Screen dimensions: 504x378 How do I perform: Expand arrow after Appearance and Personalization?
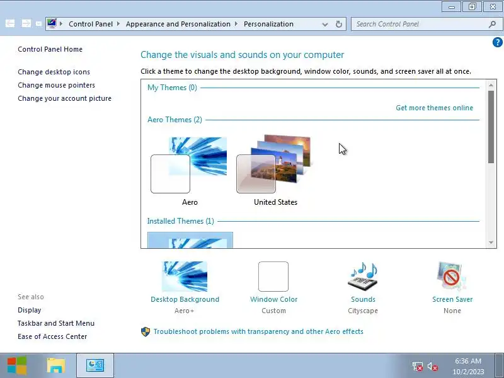point(236,24)
